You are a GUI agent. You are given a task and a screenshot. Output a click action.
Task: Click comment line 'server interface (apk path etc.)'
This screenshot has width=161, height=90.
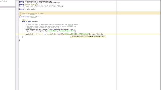[44, 28]
